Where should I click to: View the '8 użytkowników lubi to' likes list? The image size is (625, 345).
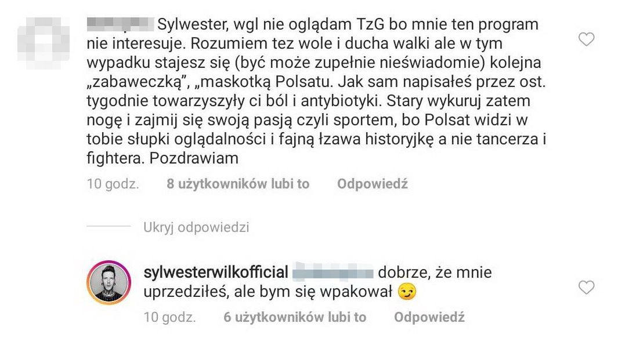(238, 184)
